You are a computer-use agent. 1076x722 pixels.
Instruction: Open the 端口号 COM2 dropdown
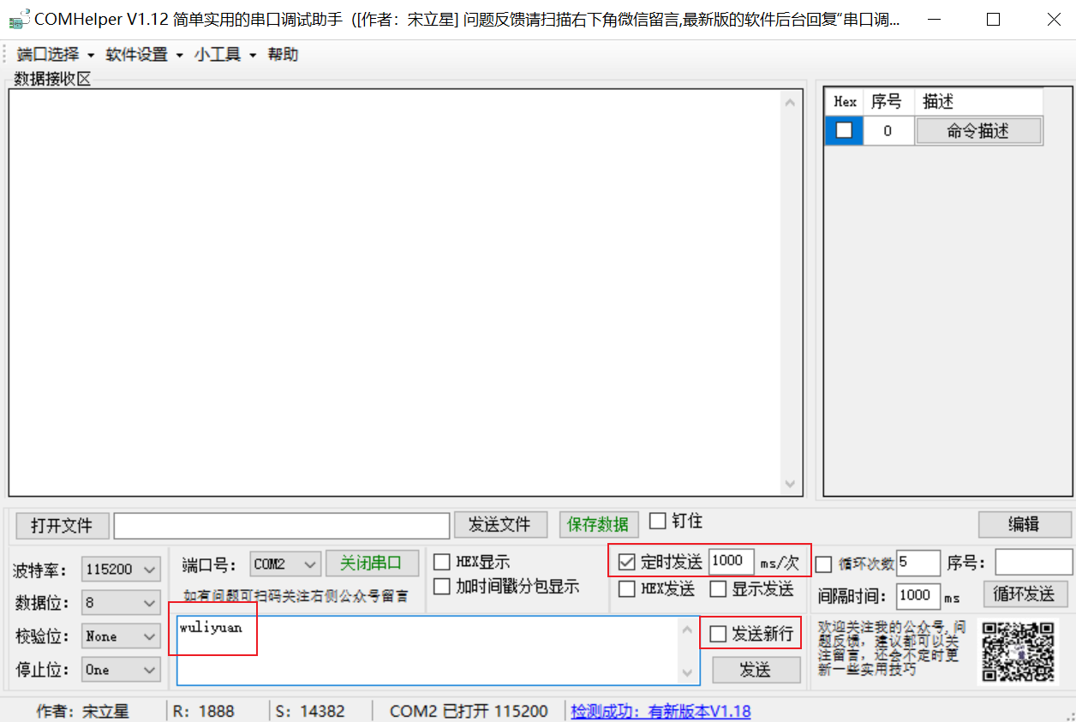(285, 563)
